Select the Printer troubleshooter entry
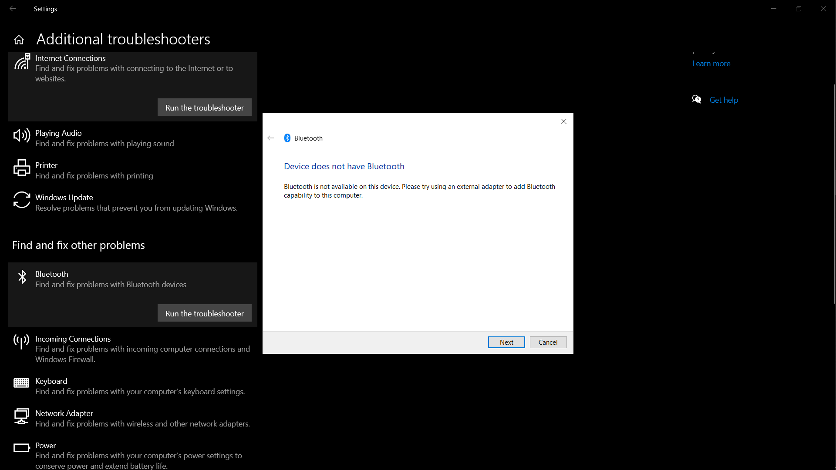Viewport: 836px width, 470px height. (132, 170)
